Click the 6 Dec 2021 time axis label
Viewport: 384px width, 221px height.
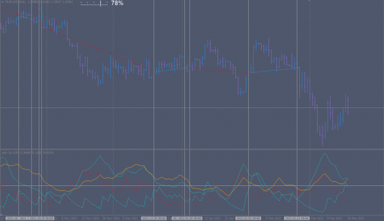tap(130, 219)
